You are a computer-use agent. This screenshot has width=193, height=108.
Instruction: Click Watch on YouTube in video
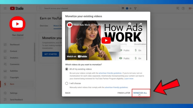[77, 56]
